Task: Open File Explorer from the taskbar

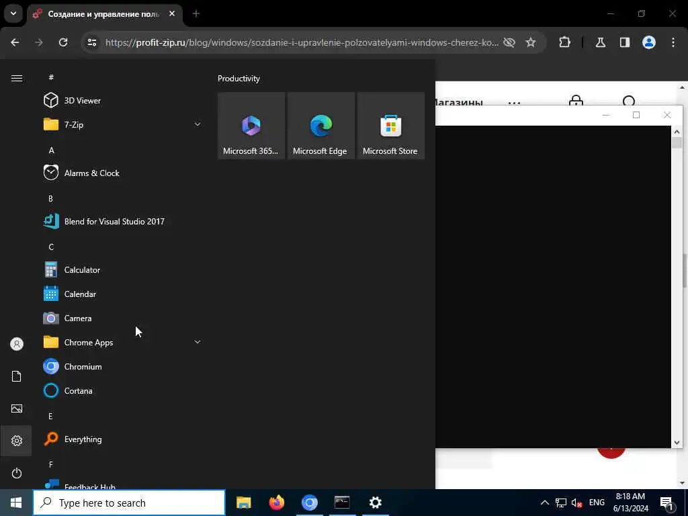Action: click(243, 503)
